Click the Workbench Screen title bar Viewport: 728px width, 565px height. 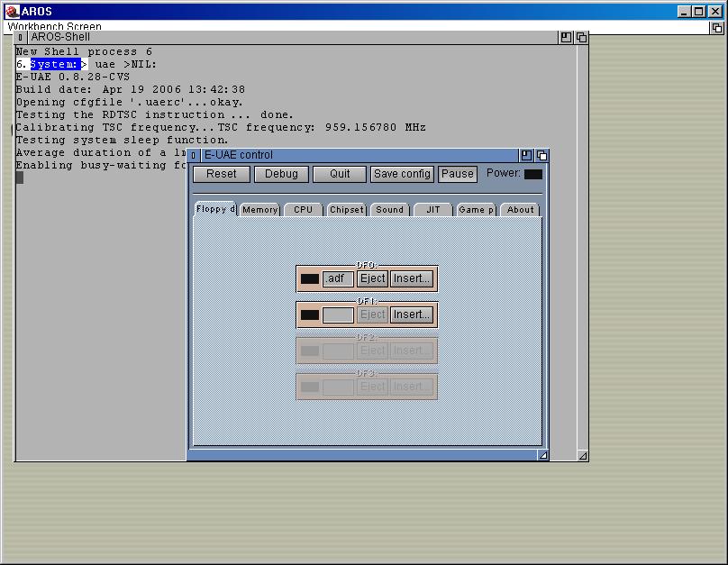[358, 27]
